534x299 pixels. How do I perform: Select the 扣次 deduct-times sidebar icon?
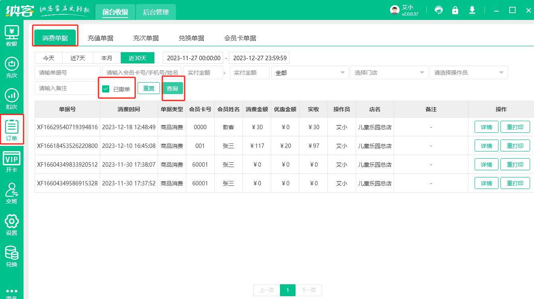tap(12, 95)
